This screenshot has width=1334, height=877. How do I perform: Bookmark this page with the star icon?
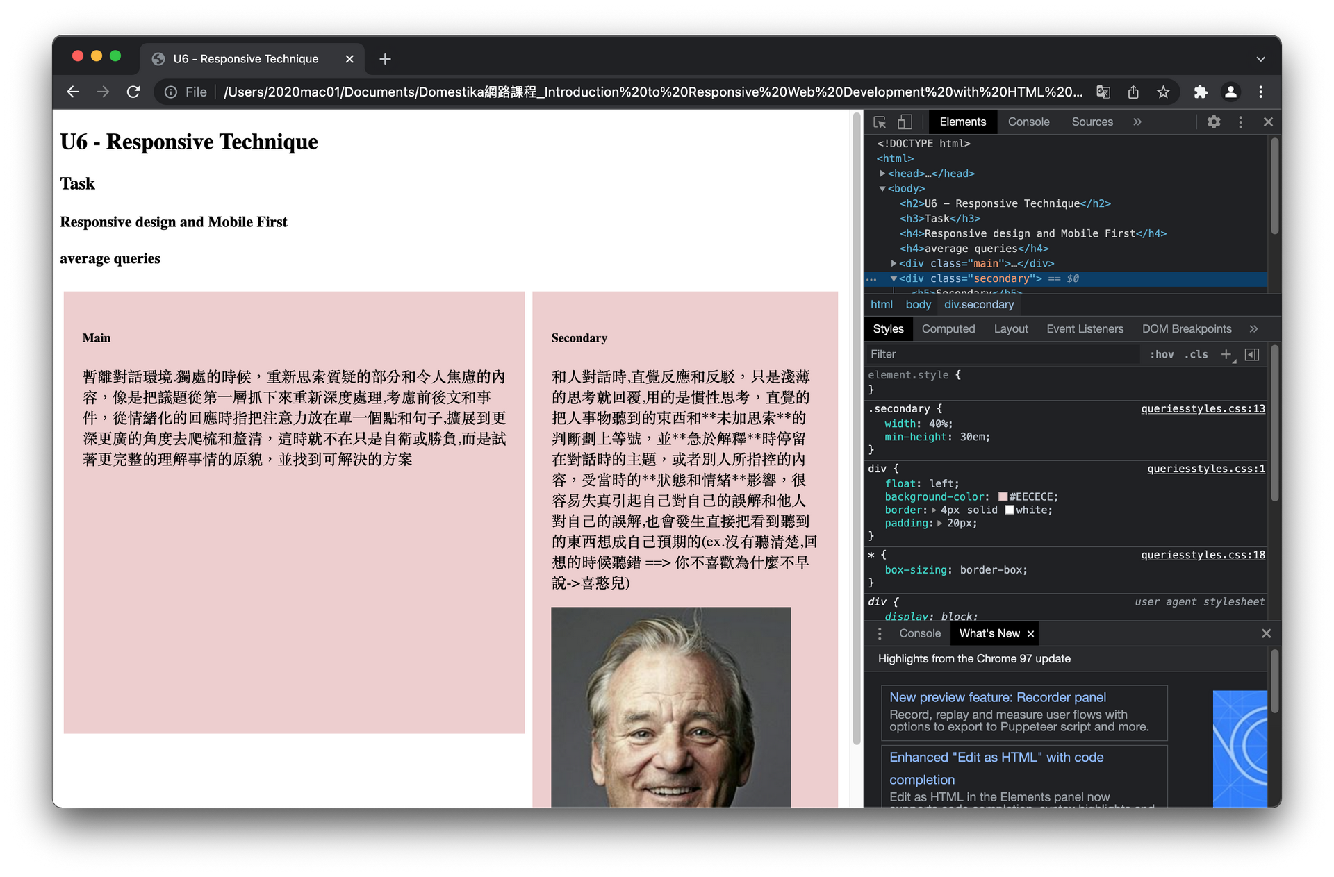pos(1163,92)
